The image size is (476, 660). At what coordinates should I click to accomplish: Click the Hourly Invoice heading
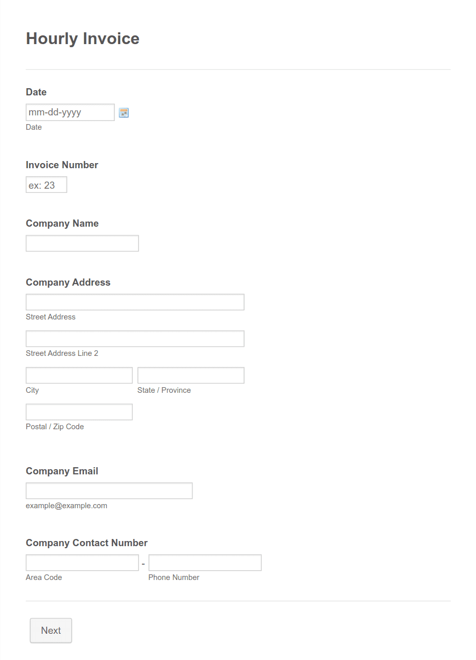click(x=82, y=38)
